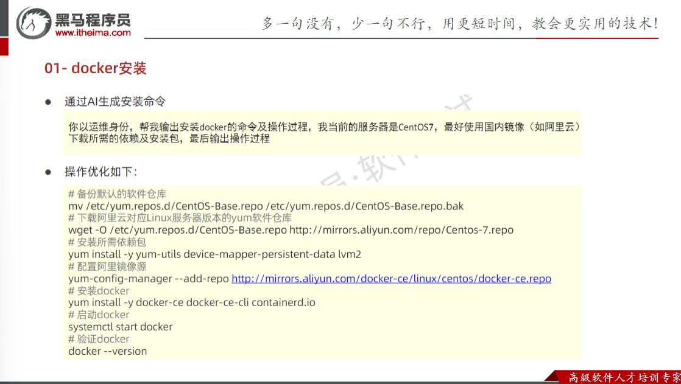
Task: Click the 'yum-config-manager --add-repo' command text
Action: pos(149,279)
